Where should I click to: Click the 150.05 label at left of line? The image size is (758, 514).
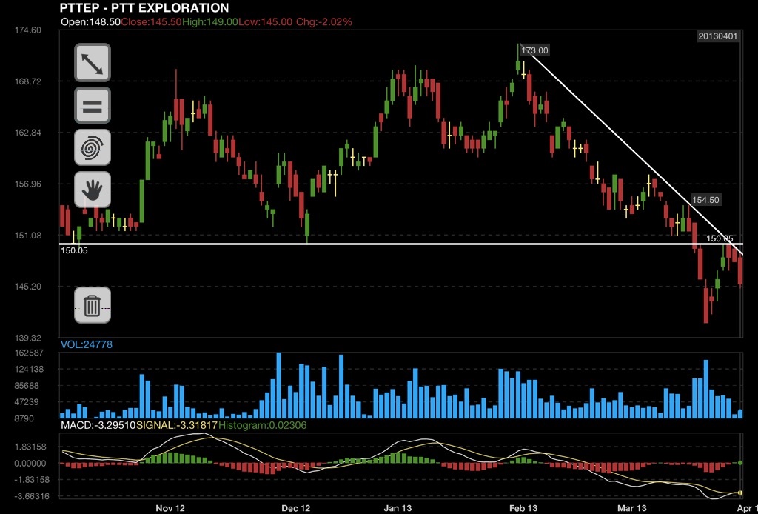74,250
